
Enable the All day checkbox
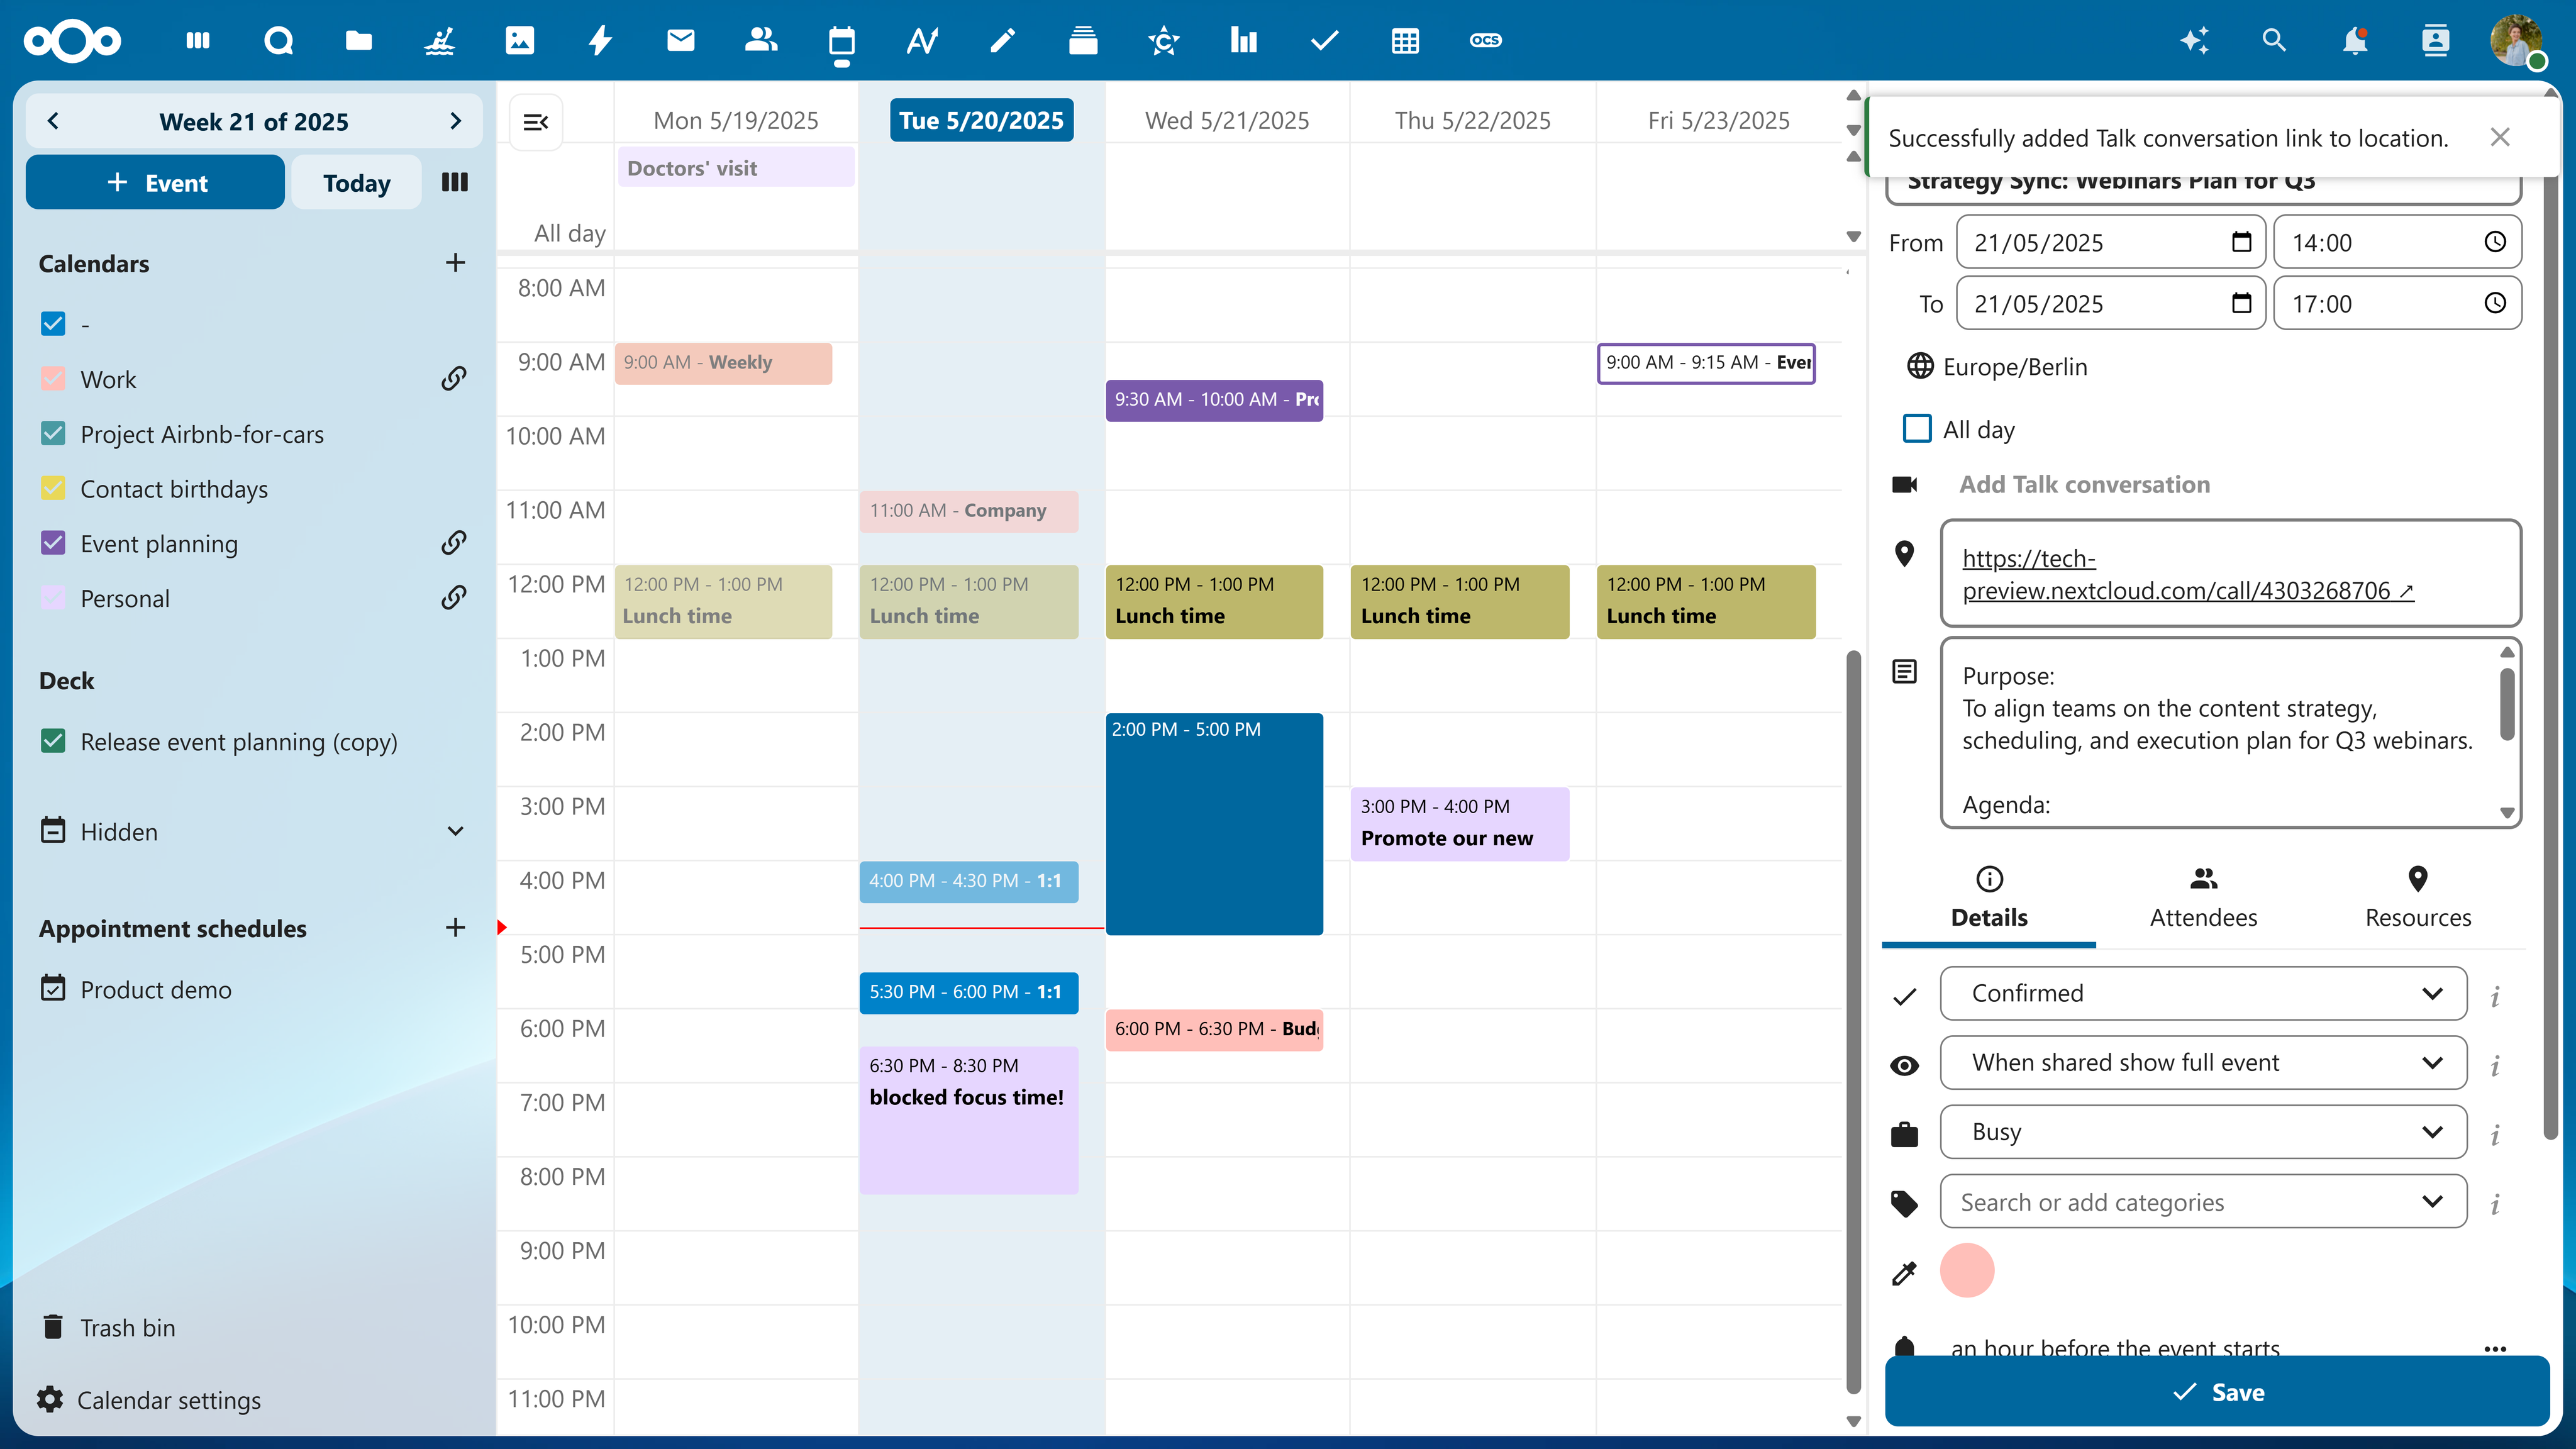click(1917, 428)
